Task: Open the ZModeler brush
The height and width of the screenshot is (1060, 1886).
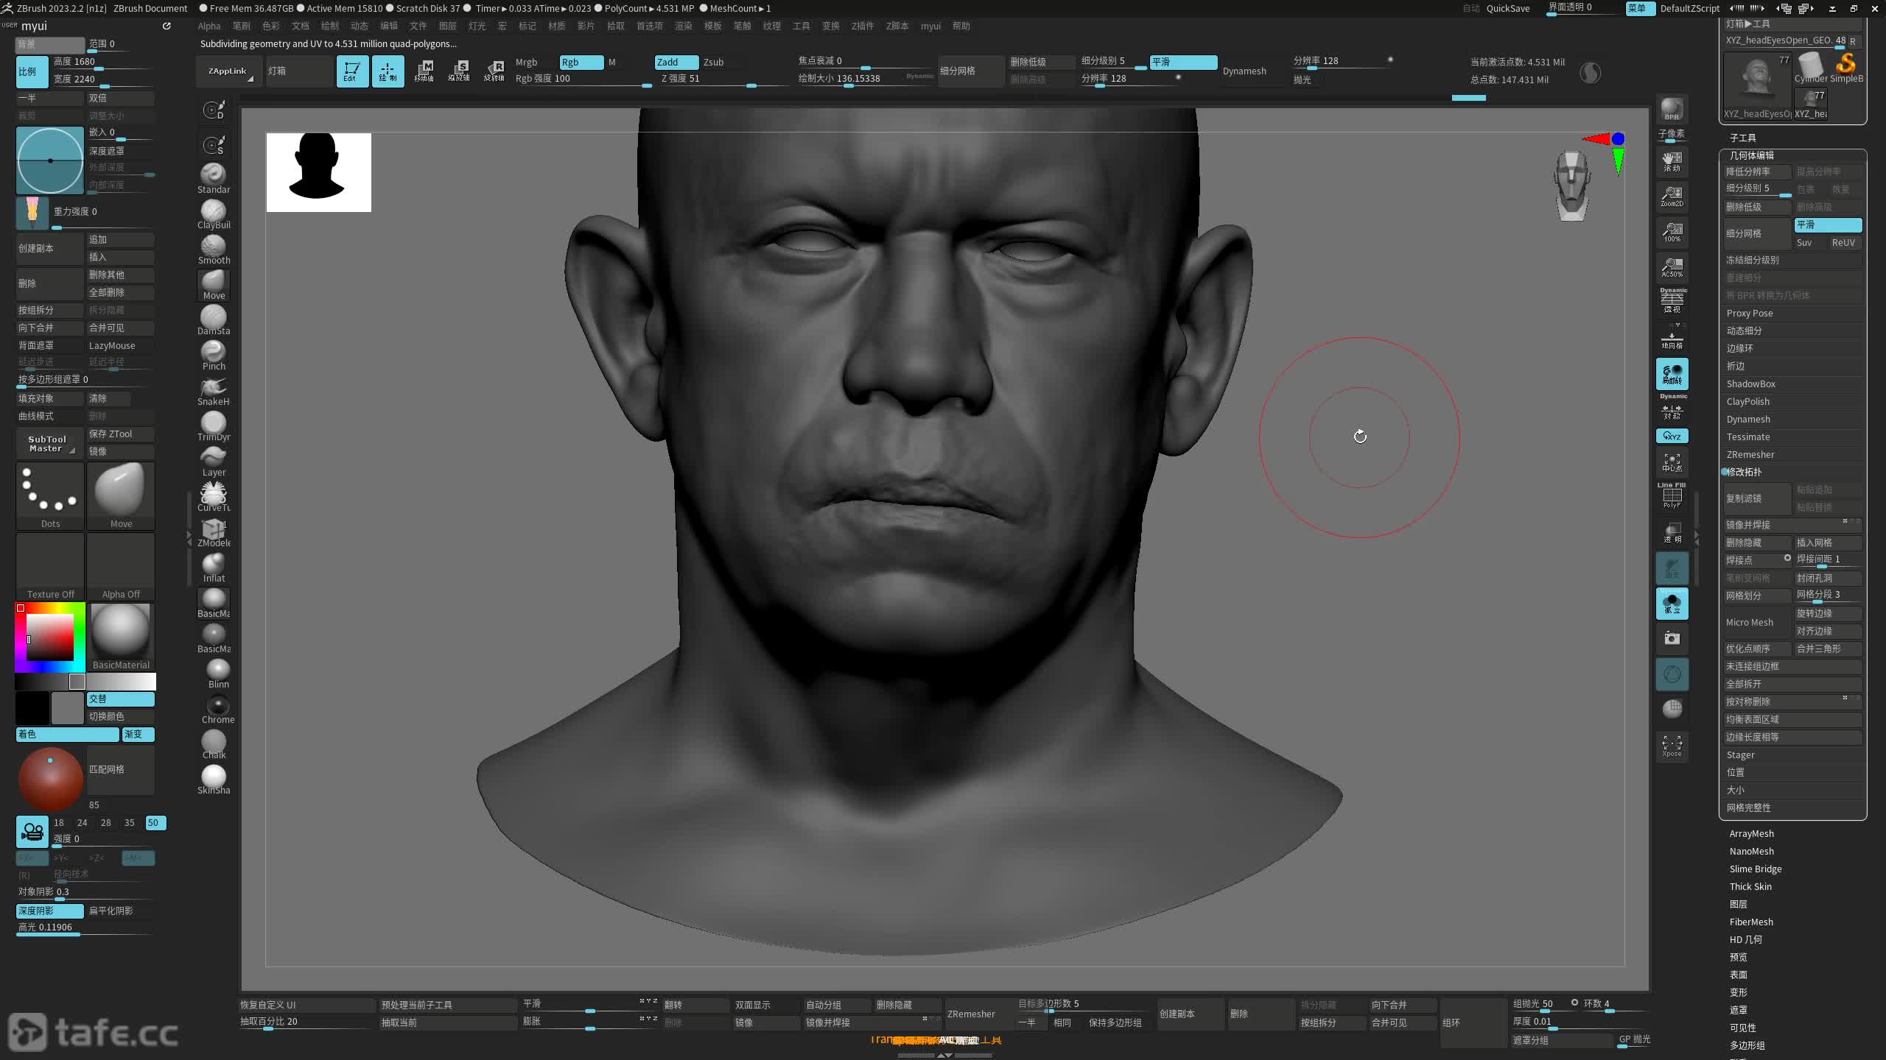Action: 214,531
